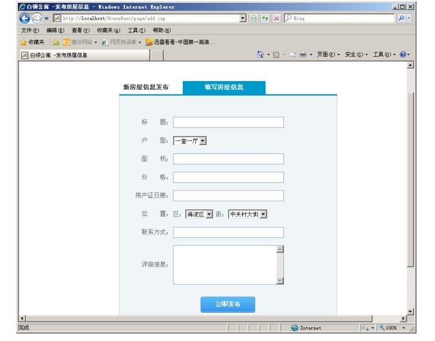Click the 新房屋信息发布 heading text

(x=146, y=87)
